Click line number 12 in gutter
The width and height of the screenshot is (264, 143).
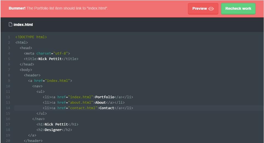(x=8, y=97)
